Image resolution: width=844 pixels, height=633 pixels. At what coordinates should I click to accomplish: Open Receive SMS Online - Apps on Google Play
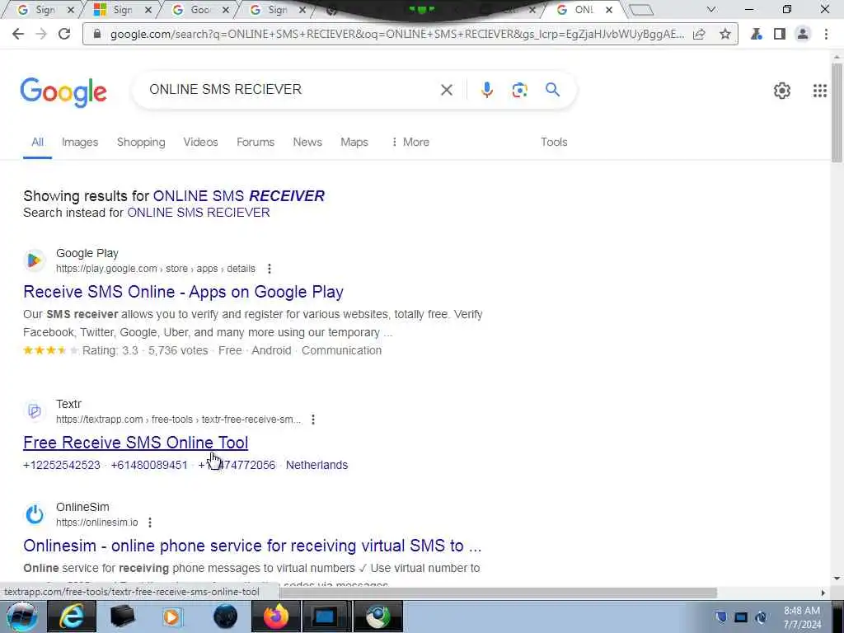(184, 292)
